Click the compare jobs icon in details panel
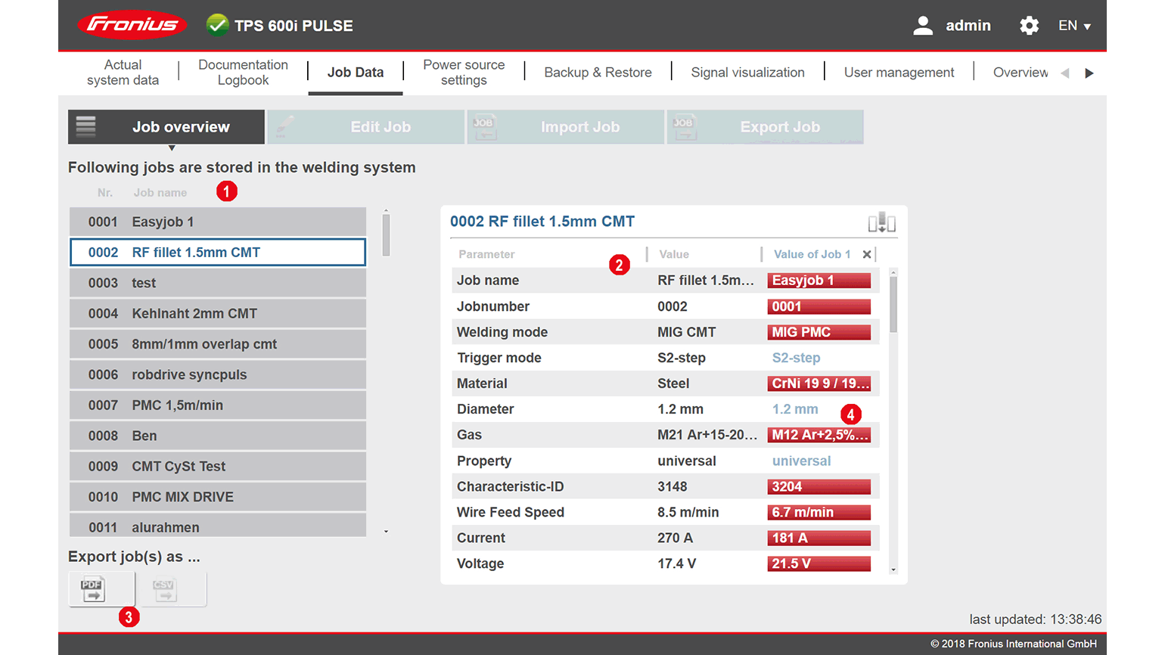This screenshot has height=655, width=1165. click(x=881, y=222)
